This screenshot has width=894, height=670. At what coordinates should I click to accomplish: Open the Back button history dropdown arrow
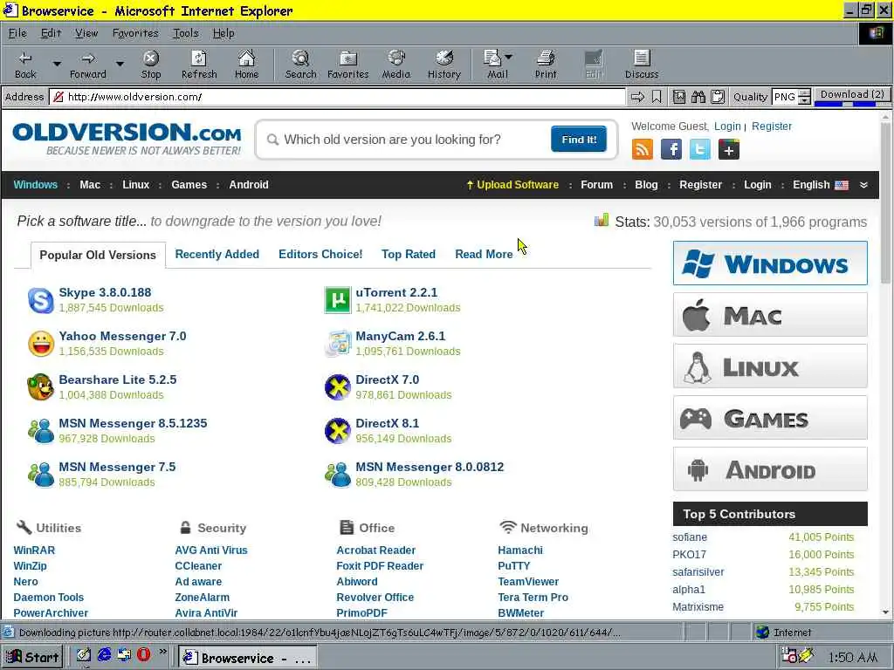tap(57, 63)
